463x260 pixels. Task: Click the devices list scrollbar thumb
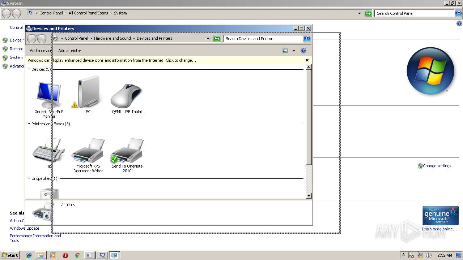point(309,117)
